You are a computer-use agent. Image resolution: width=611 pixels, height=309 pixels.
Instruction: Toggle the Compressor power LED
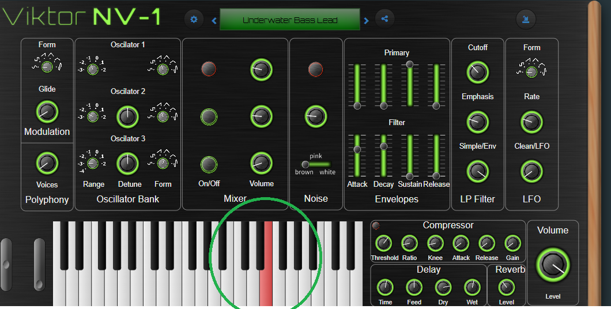[376, 225]
